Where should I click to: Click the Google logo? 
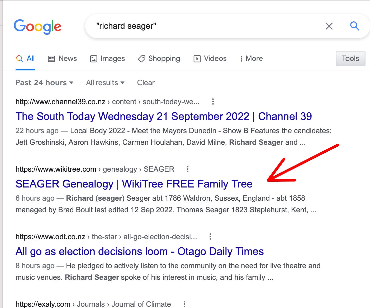click(37, 27)
